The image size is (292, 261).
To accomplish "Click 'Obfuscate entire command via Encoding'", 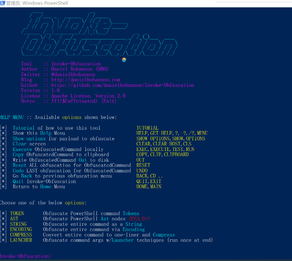I will (x=94, y=230).
